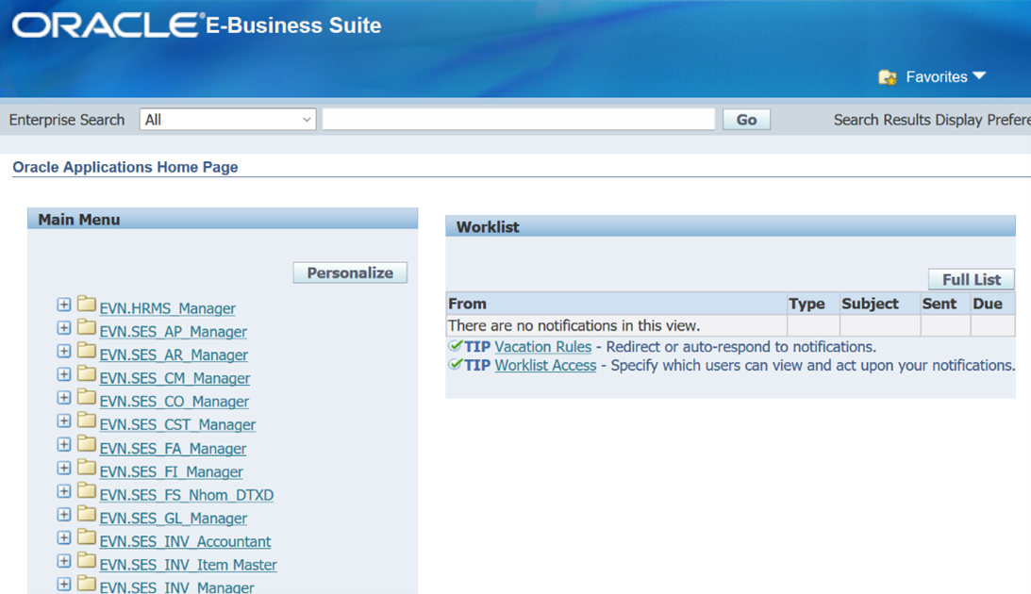Open the EVN.SES_AP_Manager responsibility link
The image size is (1031, 594).
(x=173, y=332)
